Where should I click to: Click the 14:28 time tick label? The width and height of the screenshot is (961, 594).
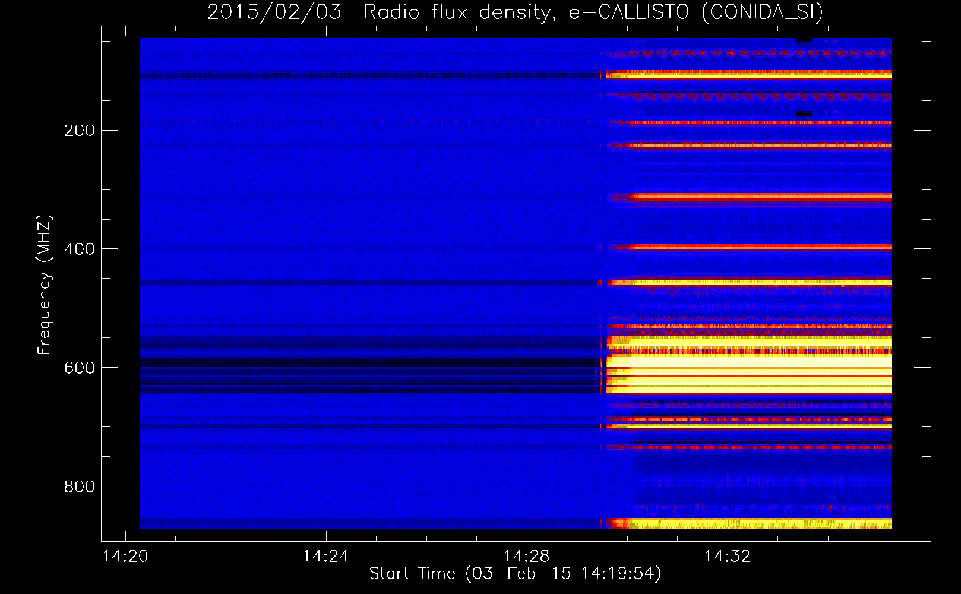526,556
